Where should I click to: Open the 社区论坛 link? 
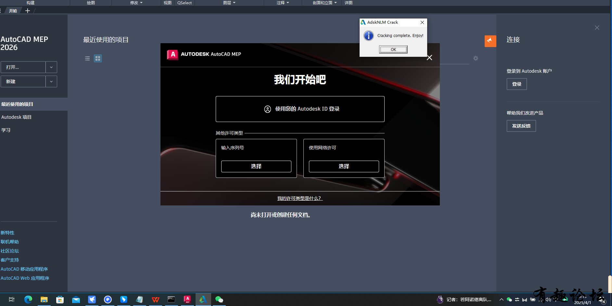(x=10, y=251)
